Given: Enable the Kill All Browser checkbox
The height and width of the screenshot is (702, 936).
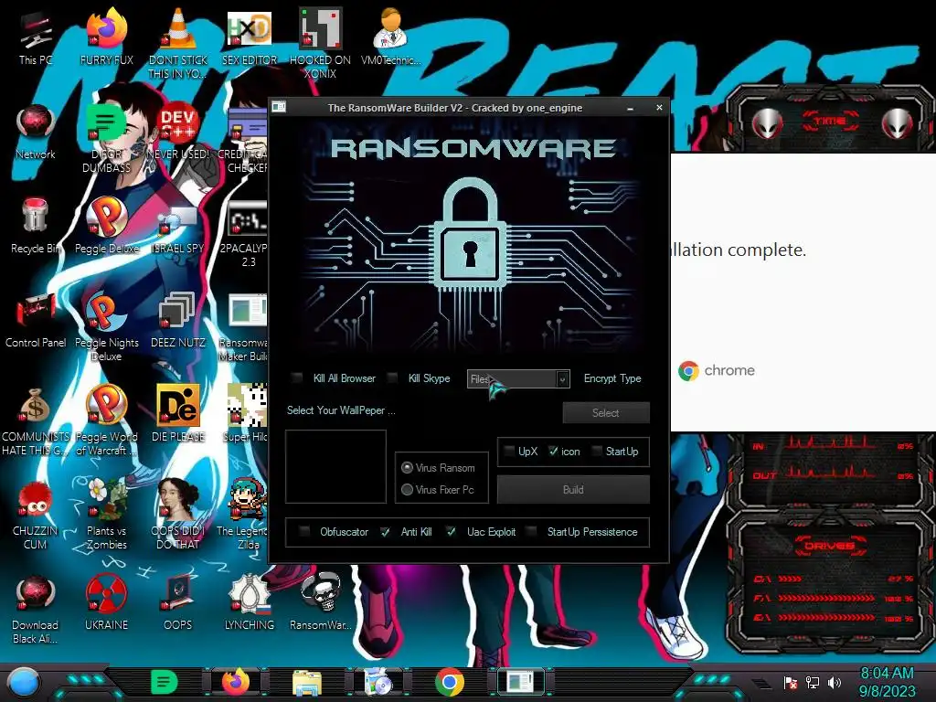Looking at the screenshot, I should coord(297,378).
